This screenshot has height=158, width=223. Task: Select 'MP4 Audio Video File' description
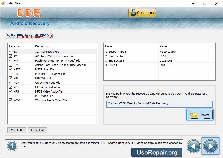(48, 87)
